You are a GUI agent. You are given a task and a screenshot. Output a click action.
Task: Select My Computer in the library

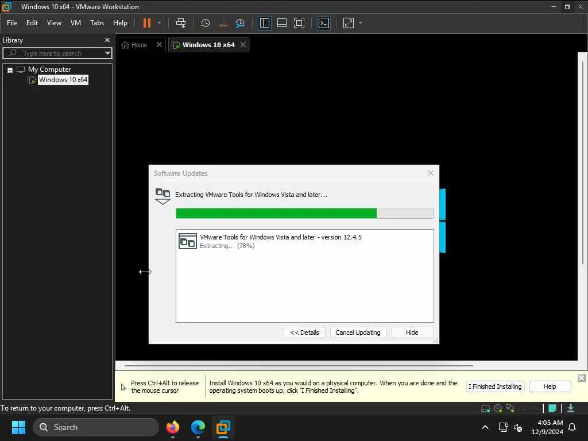(x=49, y=69)
